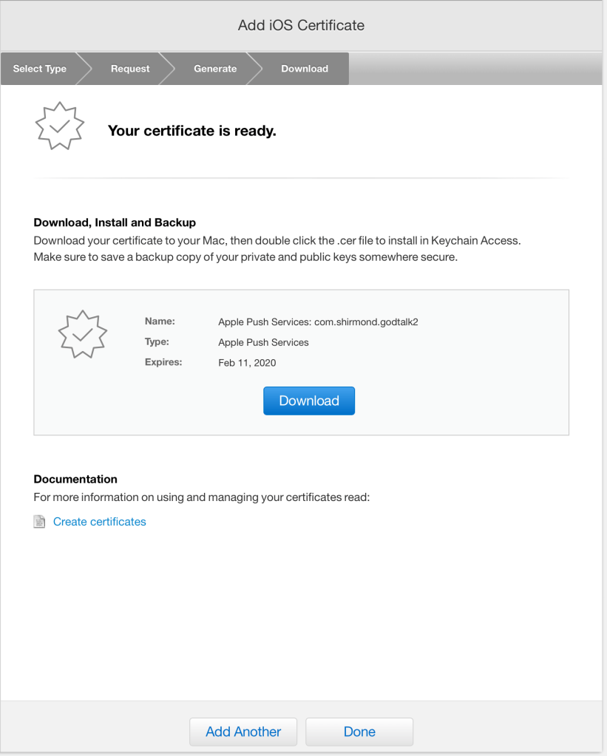Click the Your certificate is ready heading

pyautogui.click(x=191, y=131)
